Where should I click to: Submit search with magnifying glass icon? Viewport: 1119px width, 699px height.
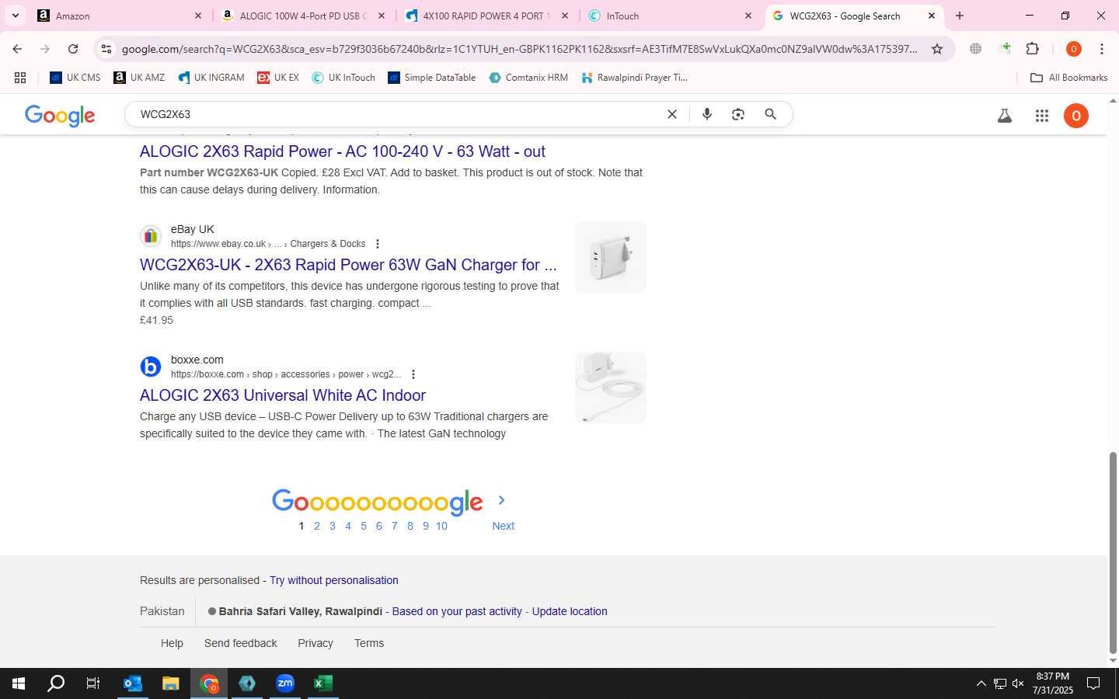(770, 114)
